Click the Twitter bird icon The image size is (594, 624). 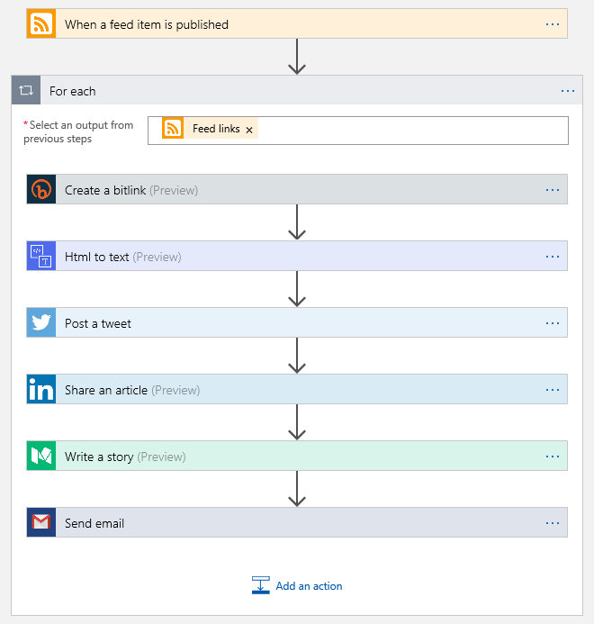41,322
